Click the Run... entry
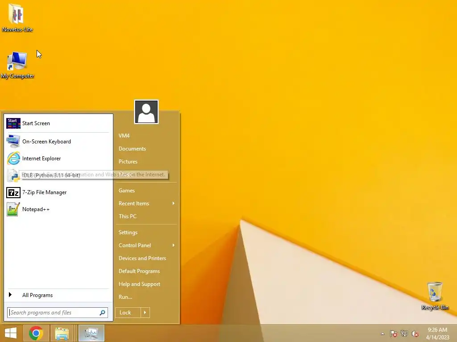Viewport: 457px width, 342px height. [x=125, y=297]
